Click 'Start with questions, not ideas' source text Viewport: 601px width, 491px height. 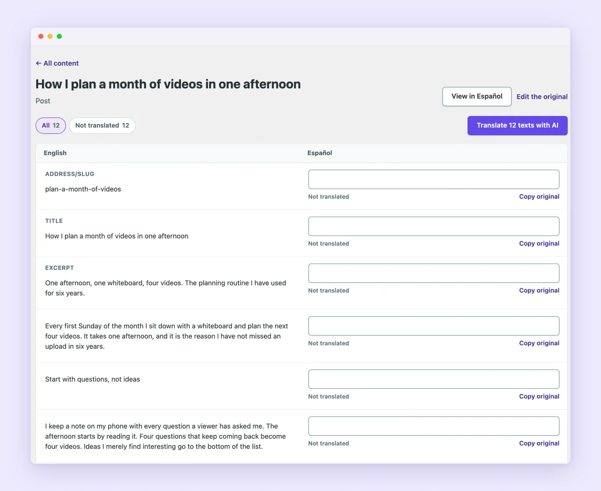(x=93, y=379)
